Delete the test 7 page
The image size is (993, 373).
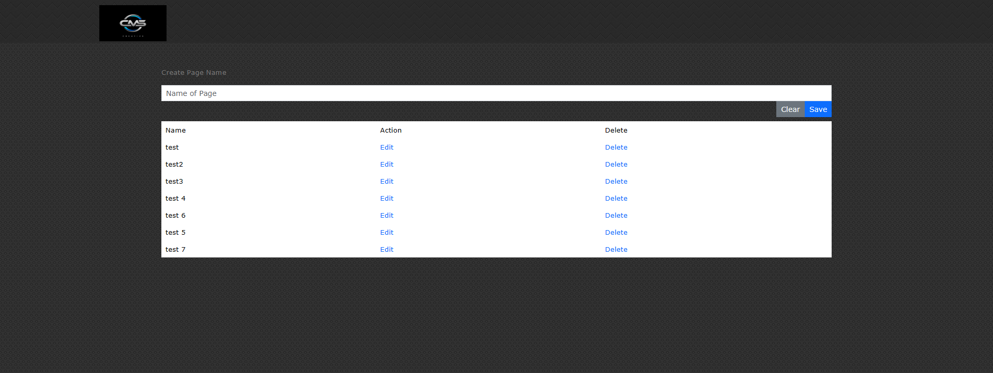click(x=616, y=250)
